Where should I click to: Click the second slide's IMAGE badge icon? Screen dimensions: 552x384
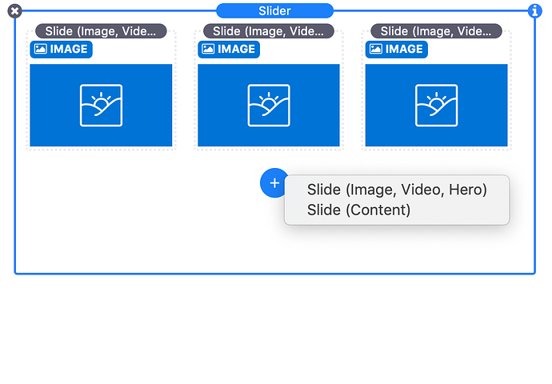[208, 49]
